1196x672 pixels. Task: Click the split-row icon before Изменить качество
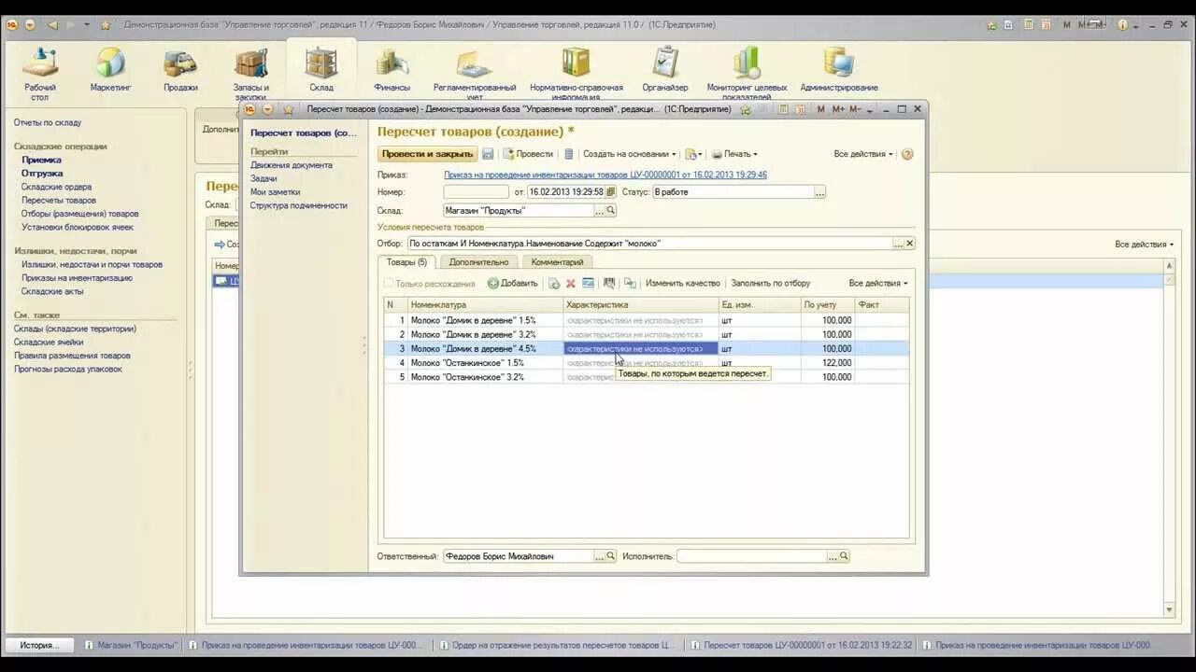(630, 283)
